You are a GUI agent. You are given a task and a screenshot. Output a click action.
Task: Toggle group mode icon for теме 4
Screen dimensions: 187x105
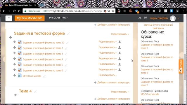(x=120, y=59)
